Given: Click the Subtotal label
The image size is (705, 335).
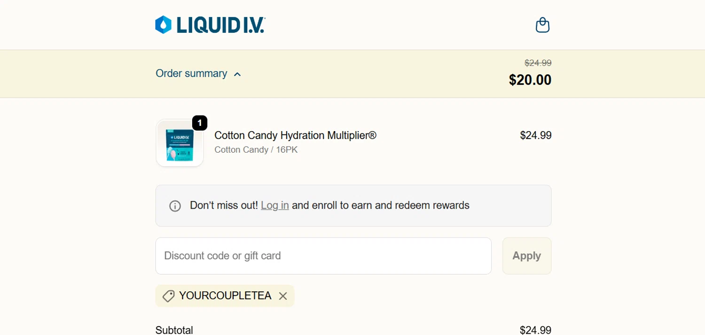Looking at the screenshot, I should click(x=174, y=330).
